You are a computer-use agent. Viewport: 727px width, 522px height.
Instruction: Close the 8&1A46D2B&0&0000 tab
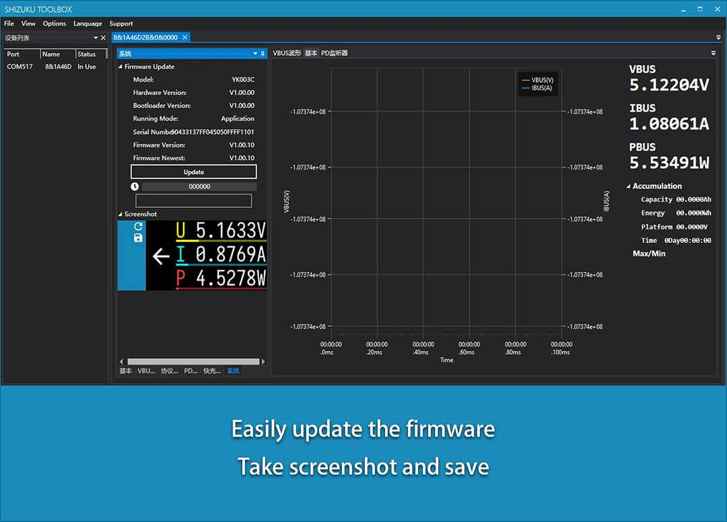pos(184,38)
